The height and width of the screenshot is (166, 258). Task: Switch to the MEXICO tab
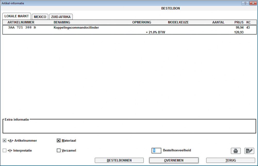coord(40,17)
